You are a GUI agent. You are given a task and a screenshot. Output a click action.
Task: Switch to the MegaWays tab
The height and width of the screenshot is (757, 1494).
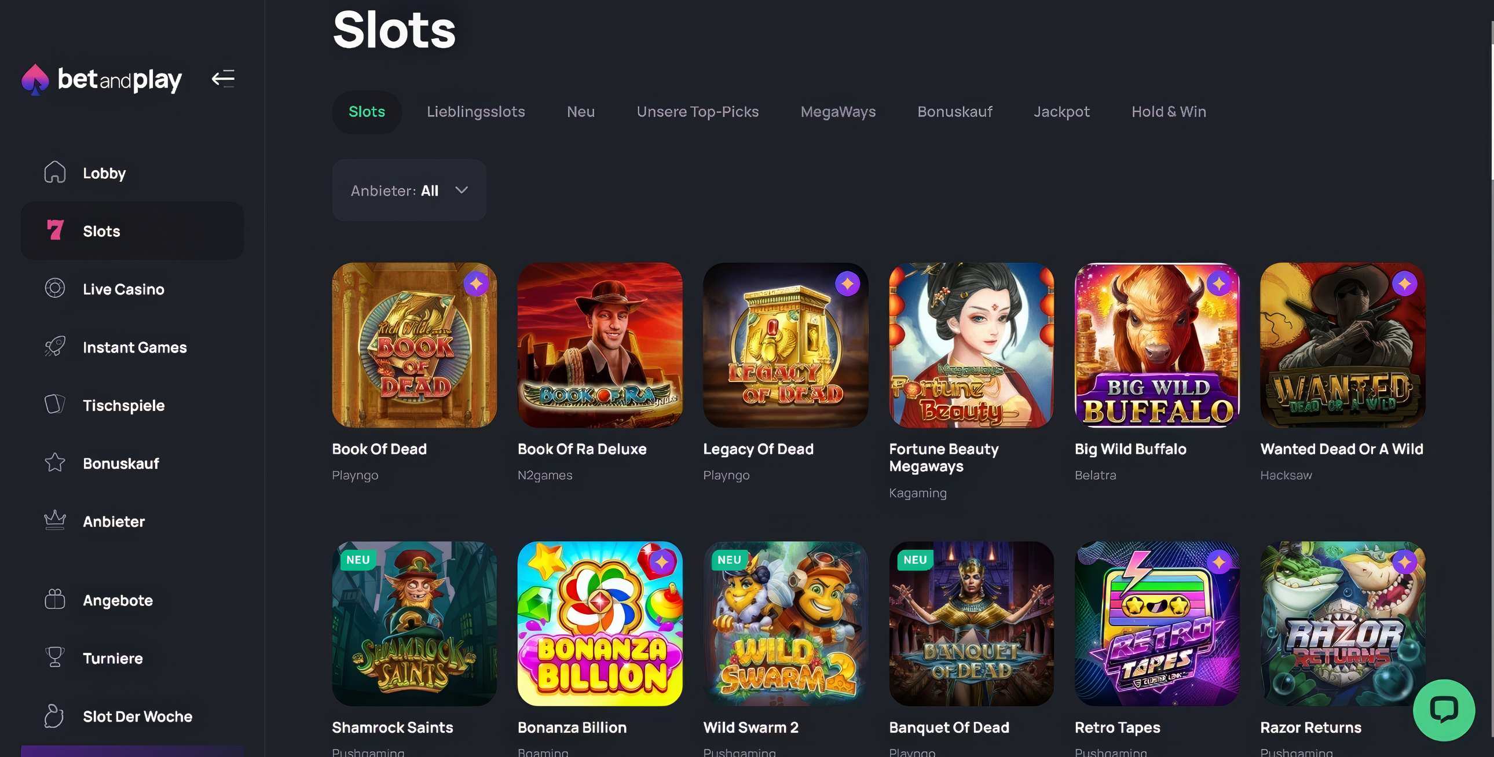click(x=837, y=111)
